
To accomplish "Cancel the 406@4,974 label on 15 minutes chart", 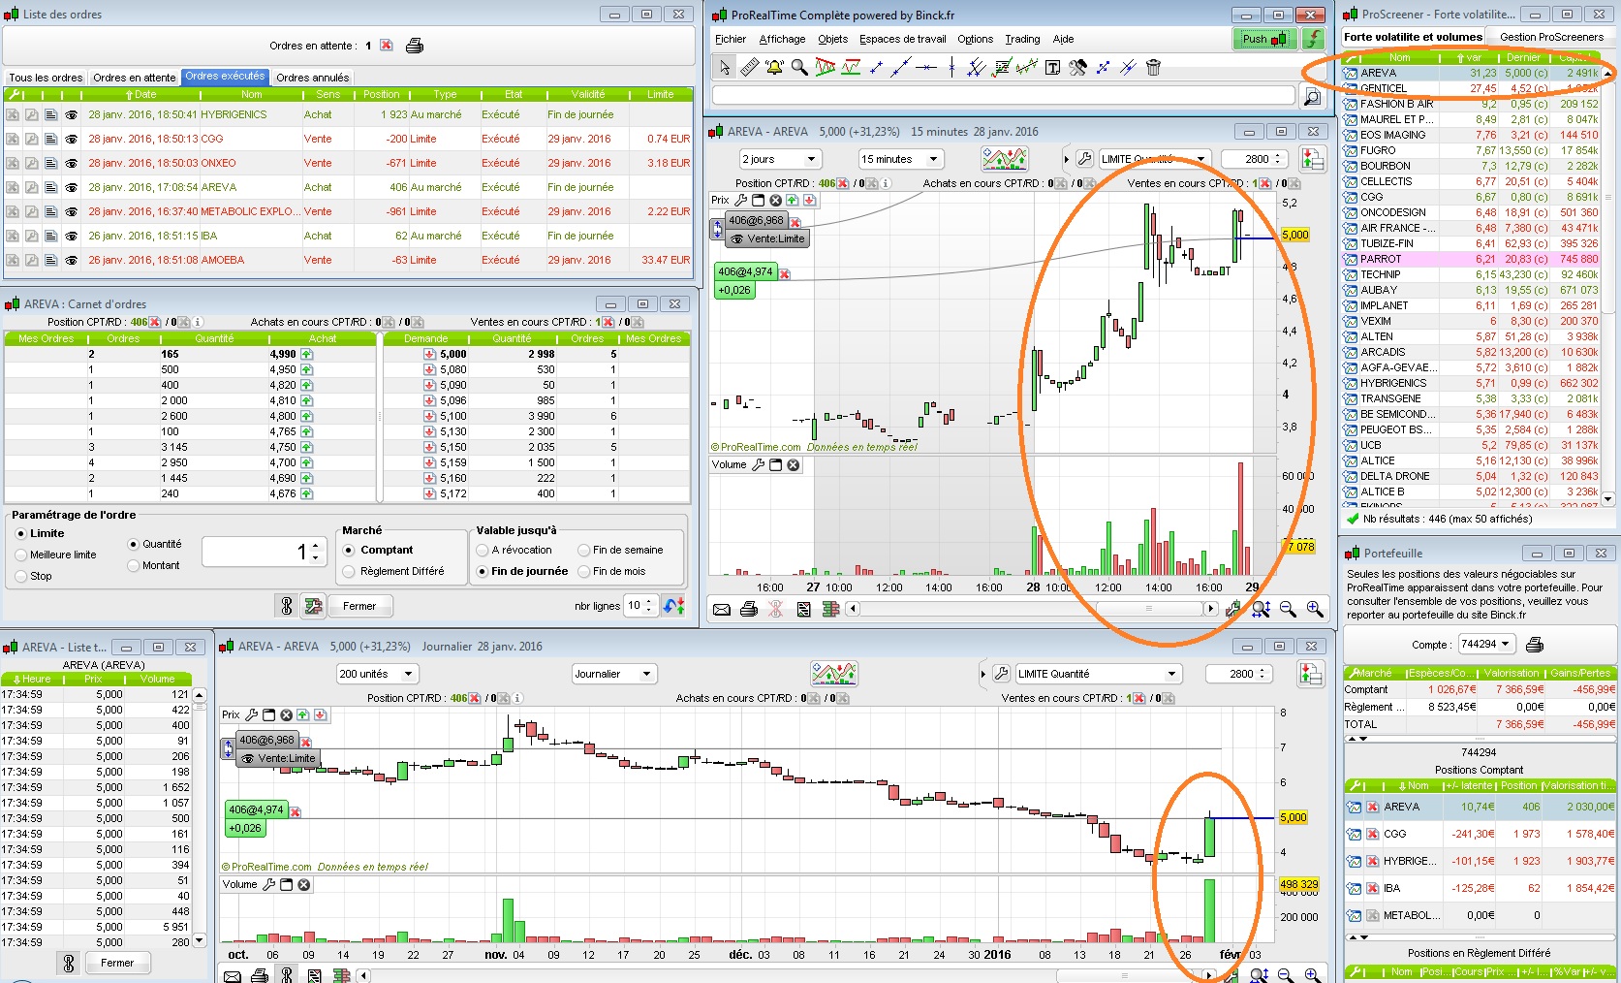I will tap(785, 272).
